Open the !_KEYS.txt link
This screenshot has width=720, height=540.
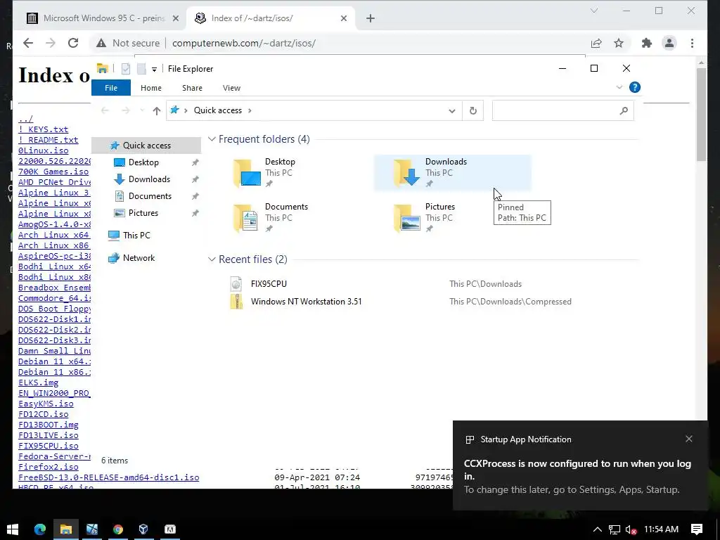coord(43,129)
